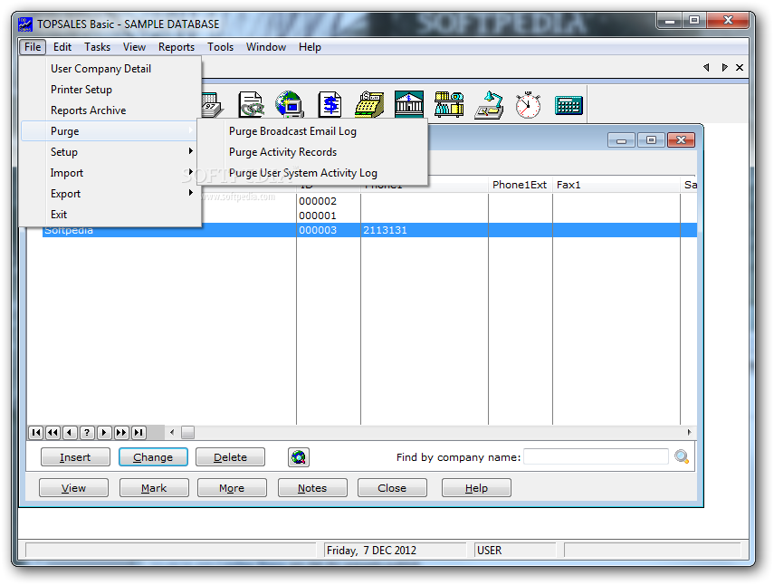Screen dimensions: 774x585
Task: Click the horizontal scrollbar thumb
Action: pyautogui.click(x=187, y=433)
